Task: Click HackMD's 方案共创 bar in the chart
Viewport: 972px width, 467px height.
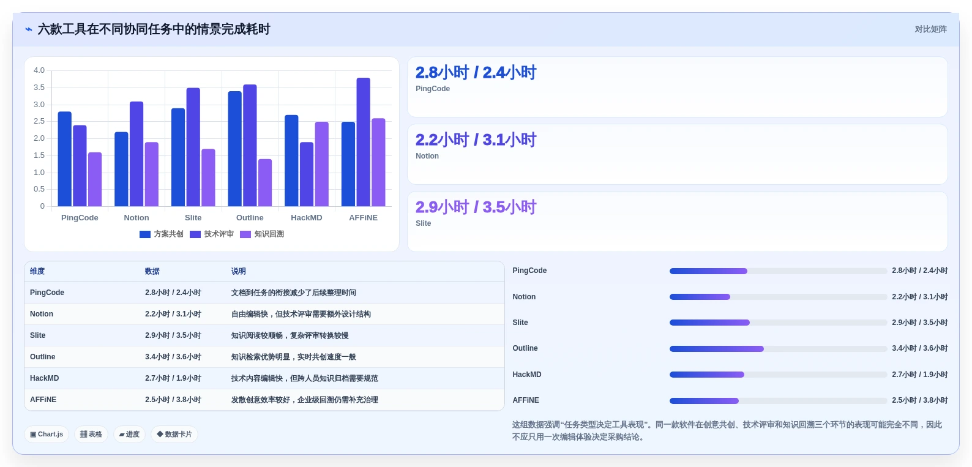Action: point(291,160)
